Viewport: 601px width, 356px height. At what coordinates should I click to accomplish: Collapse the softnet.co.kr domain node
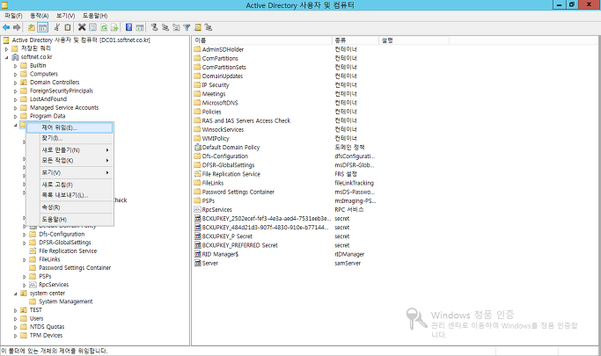tap(6, 57)
